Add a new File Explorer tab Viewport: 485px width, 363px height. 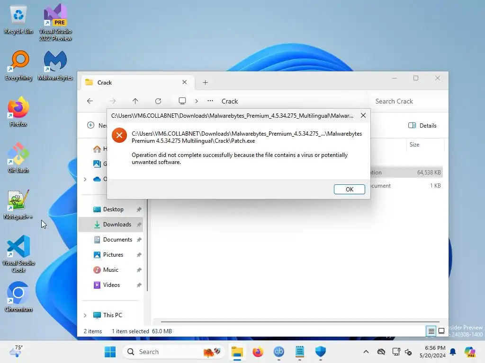tap(206, 82)
